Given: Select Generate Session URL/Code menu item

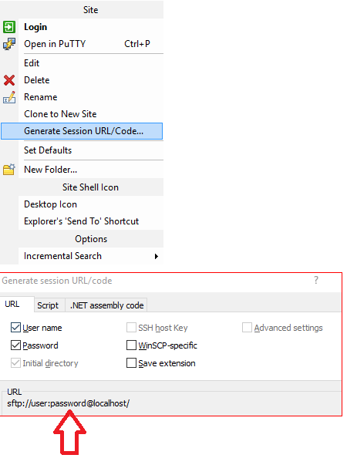Looking at the screenshot, I should tap(82, 131).
